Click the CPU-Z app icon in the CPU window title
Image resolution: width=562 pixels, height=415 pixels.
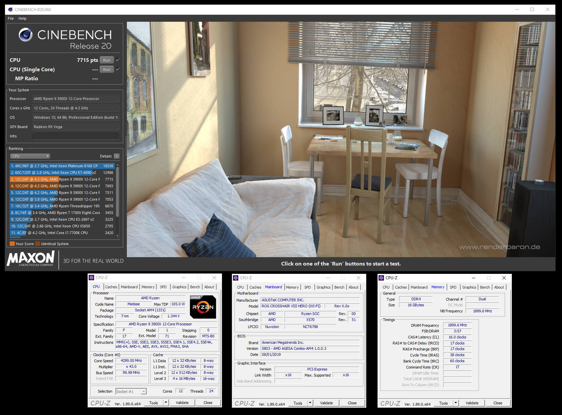pos(91,278)
